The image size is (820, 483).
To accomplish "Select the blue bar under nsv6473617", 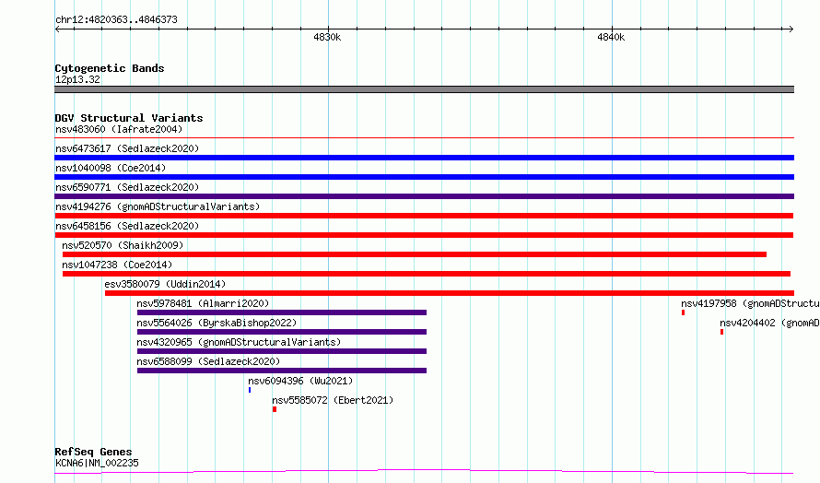I will pos(424,158).
